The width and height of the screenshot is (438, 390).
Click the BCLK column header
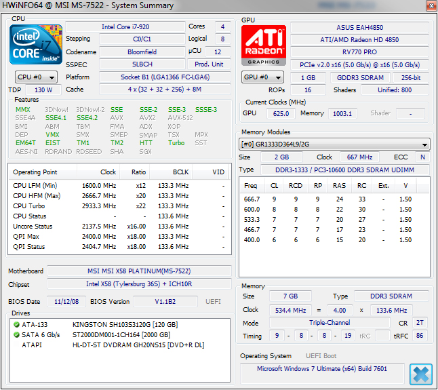171,172
